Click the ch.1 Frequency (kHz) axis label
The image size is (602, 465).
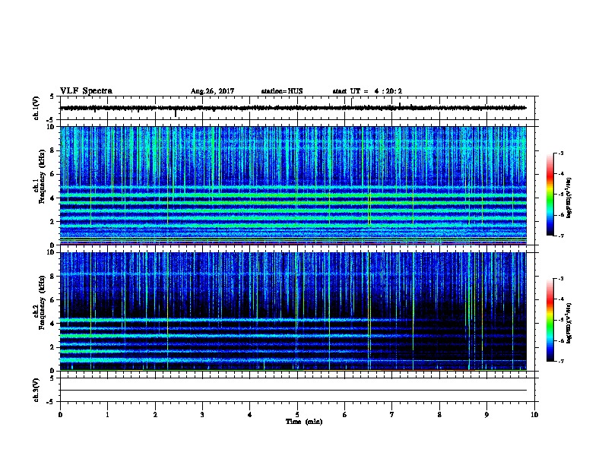click(40, 176)
